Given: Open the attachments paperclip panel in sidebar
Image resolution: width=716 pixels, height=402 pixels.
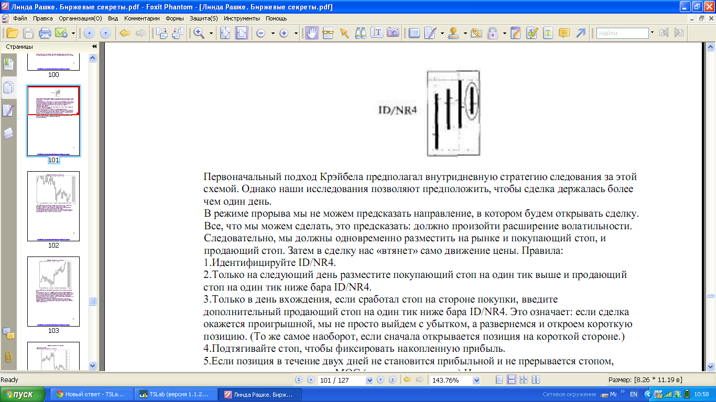Looking at the screenshot, I should click(x=8, y=357).
